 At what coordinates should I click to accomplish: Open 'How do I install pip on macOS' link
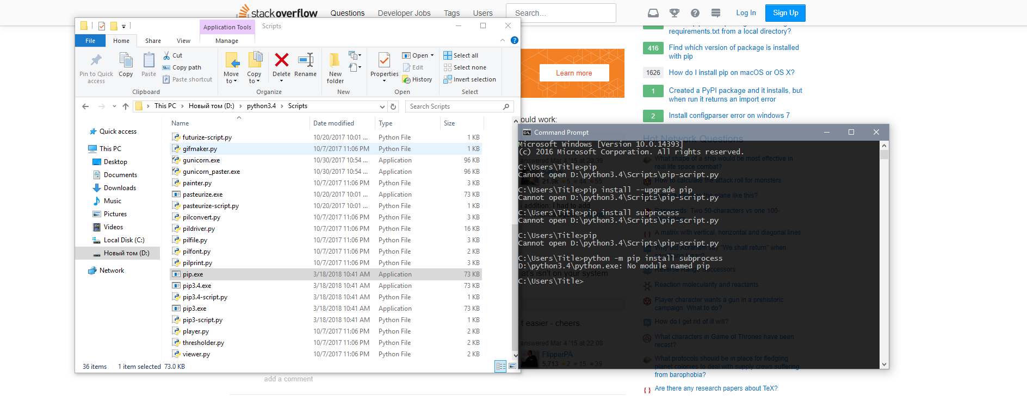pyautogui.click(x=732, y=72)
